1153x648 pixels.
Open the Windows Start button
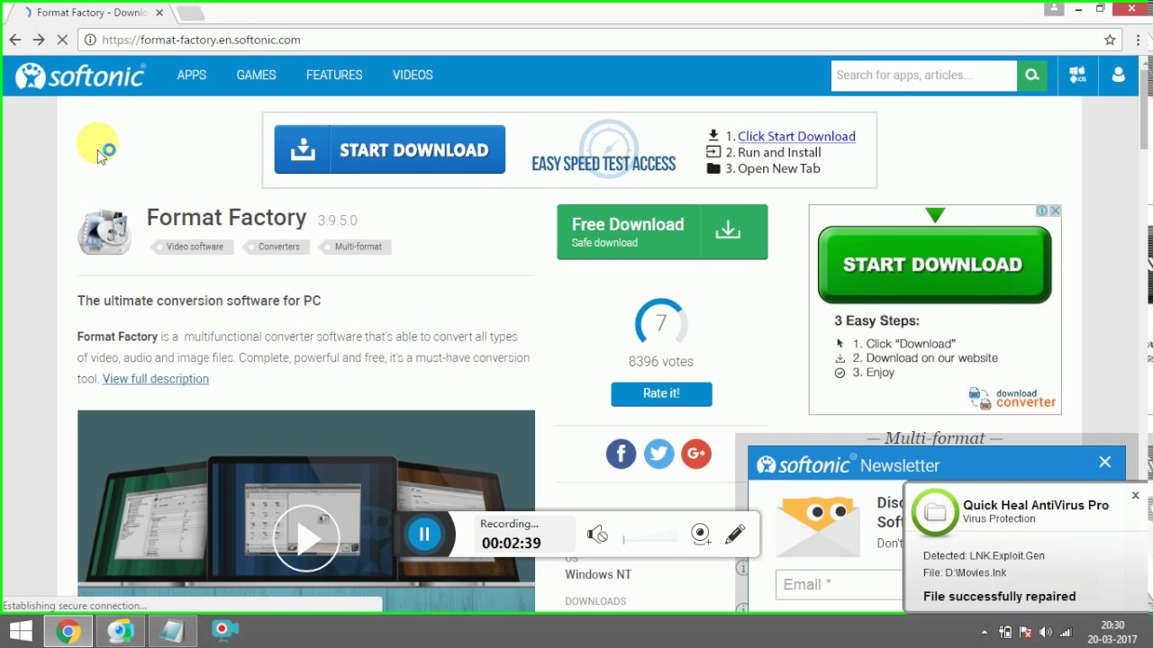[x=21, y=631]
